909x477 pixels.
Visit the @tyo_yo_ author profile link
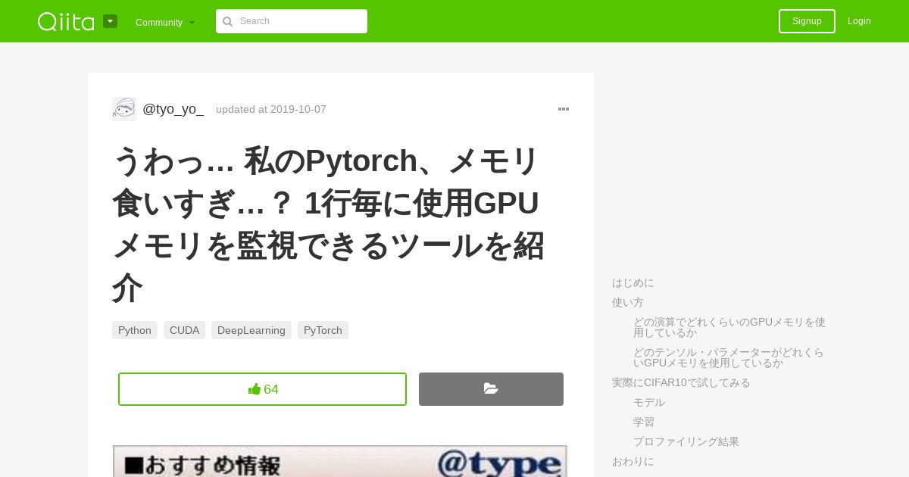point(173,109)
